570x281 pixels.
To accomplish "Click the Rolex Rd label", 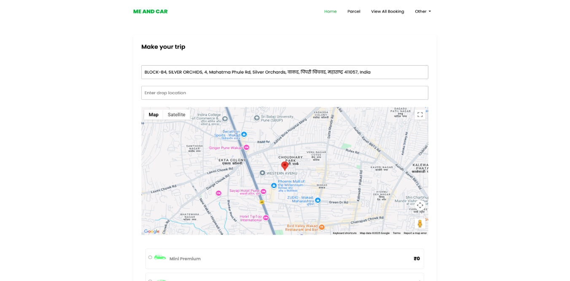I will pos(352,151).
